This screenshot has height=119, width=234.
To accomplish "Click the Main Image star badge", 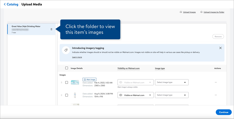I will pyautogui.click(x=89, y=80).
